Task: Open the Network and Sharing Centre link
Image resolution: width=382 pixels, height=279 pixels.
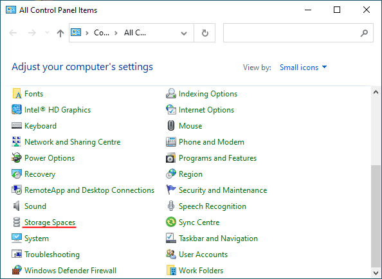Action: [x=73, y=142]
